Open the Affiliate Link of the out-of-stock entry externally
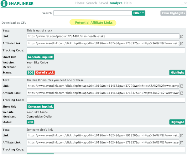 (x=182, y=43)
